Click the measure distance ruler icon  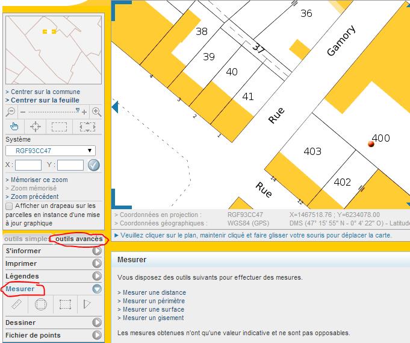[17, 305]
